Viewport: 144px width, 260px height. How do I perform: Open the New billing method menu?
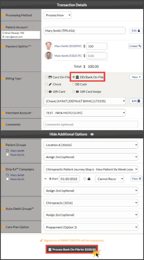pos(136,77)
